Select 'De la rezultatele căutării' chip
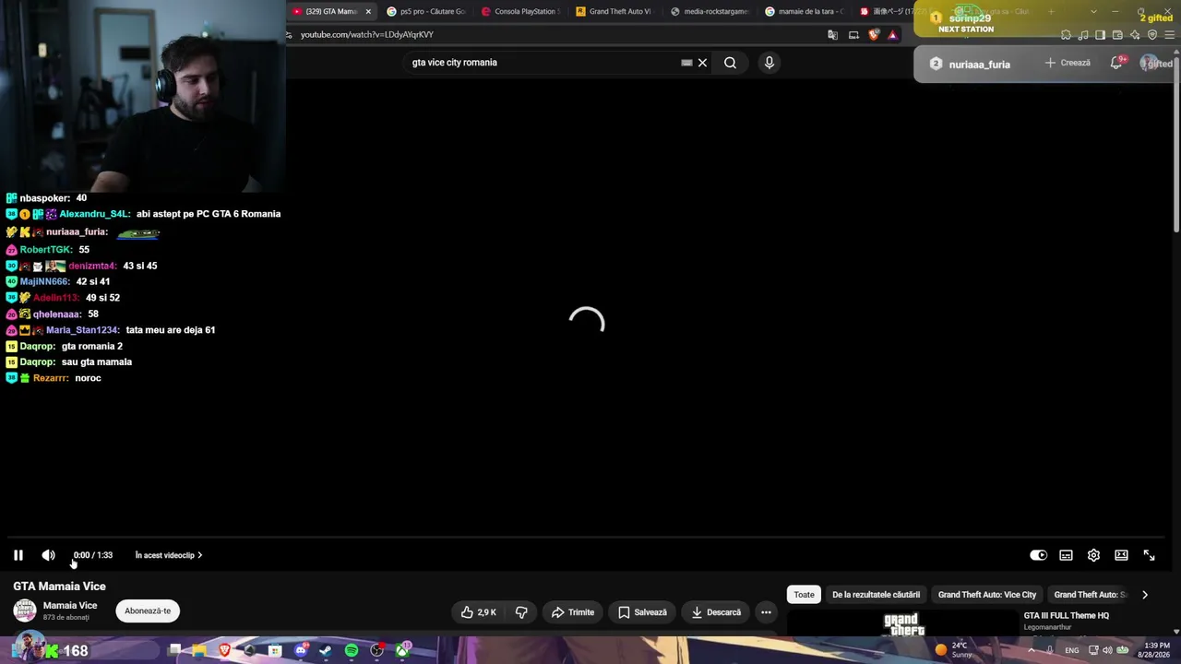 pyautogui.click(x=876, y=595)
